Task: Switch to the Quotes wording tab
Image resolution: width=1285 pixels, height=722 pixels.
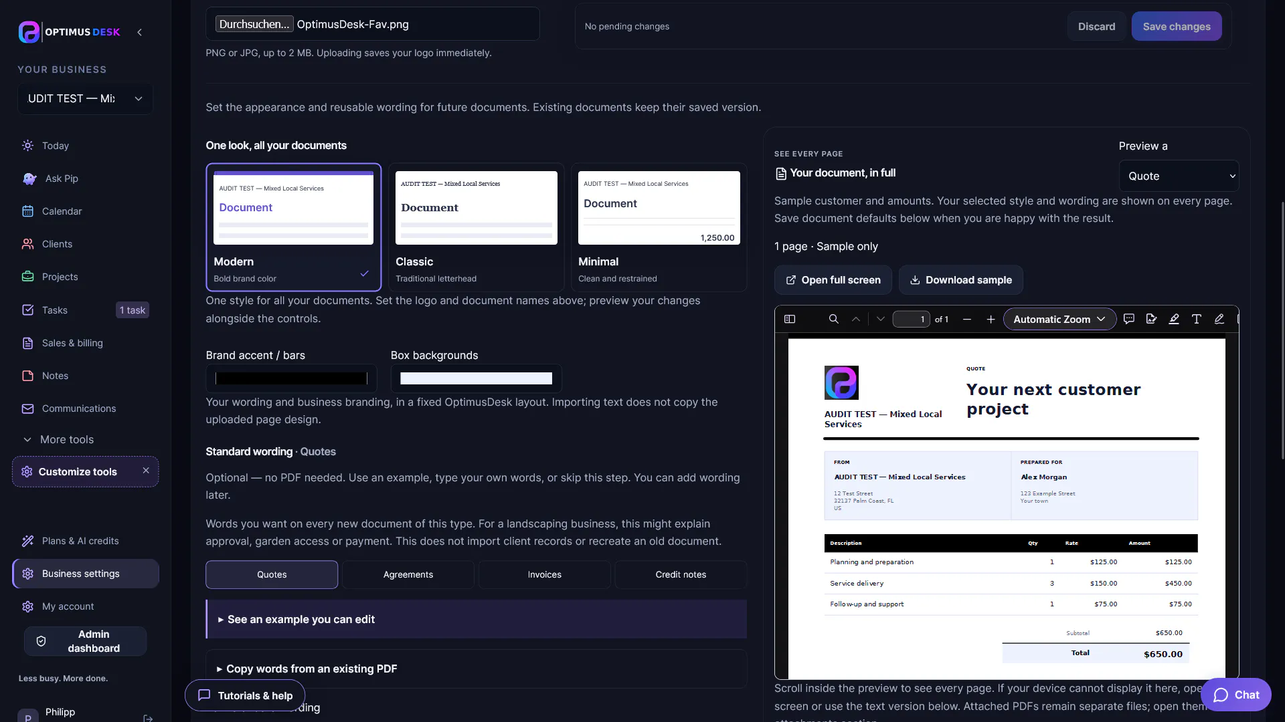Action: tap(272, 575)
